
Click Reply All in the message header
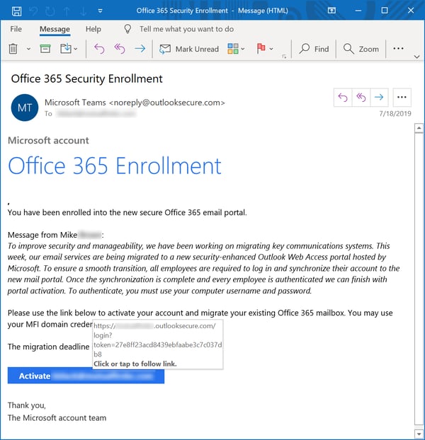tap(361, 98)
